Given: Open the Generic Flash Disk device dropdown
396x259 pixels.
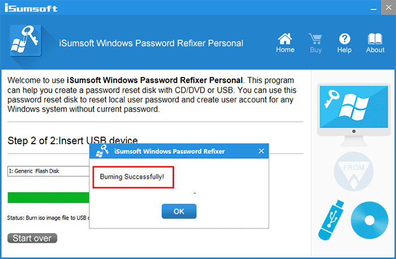Looking at the screenshot, I should click(48, 171).
